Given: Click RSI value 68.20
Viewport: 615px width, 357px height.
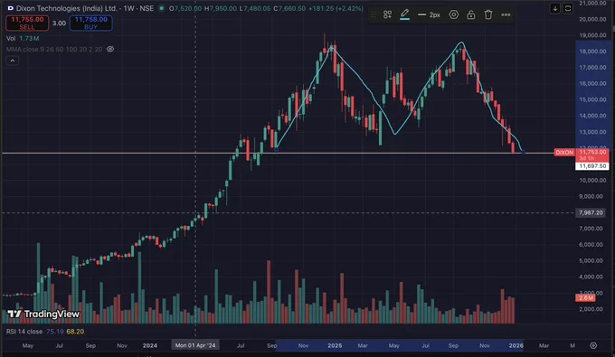Looking at the screenshot, I should pos(75,332).
